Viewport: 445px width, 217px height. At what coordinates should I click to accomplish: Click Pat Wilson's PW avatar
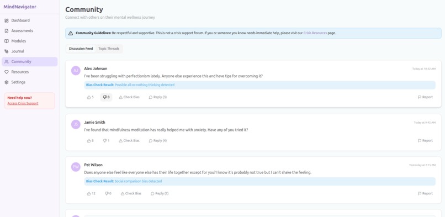[76, 167]
